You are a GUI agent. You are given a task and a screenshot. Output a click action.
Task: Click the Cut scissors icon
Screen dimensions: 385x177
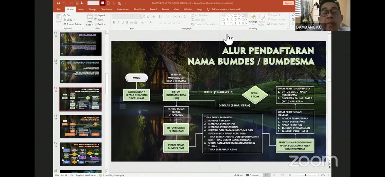[x=64, y=15]
